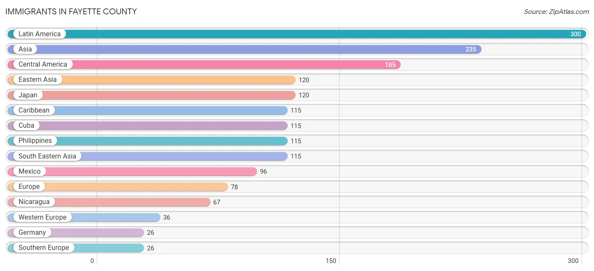Select the Eastern Asia bar
The image size is (594, 271).
click(x=151, y=80)
